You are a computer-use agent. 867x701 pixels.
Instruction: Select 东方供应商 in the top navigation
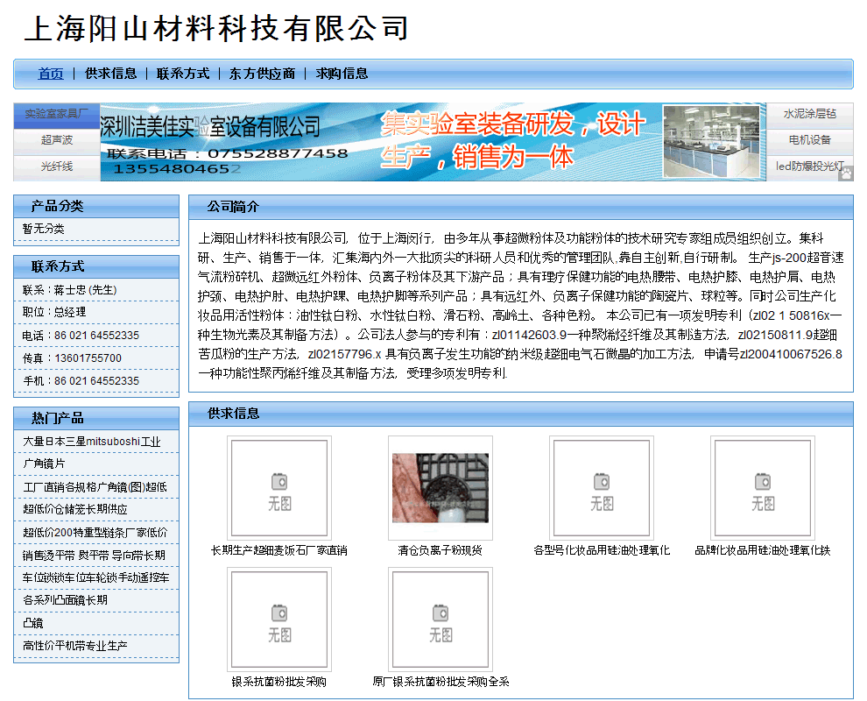click(x=262, y=74)
